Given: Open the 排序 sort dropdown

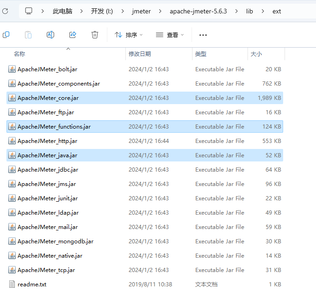Looking at the screenshot, I should (x=129, y=35).
